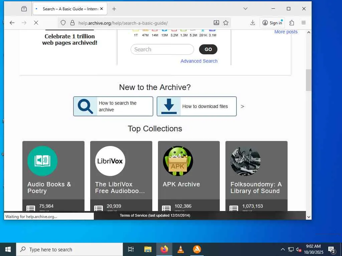Viewport: 342px width, 256px height.
Task: Click the next arrow beside help cards
Action: pos(242,106)
